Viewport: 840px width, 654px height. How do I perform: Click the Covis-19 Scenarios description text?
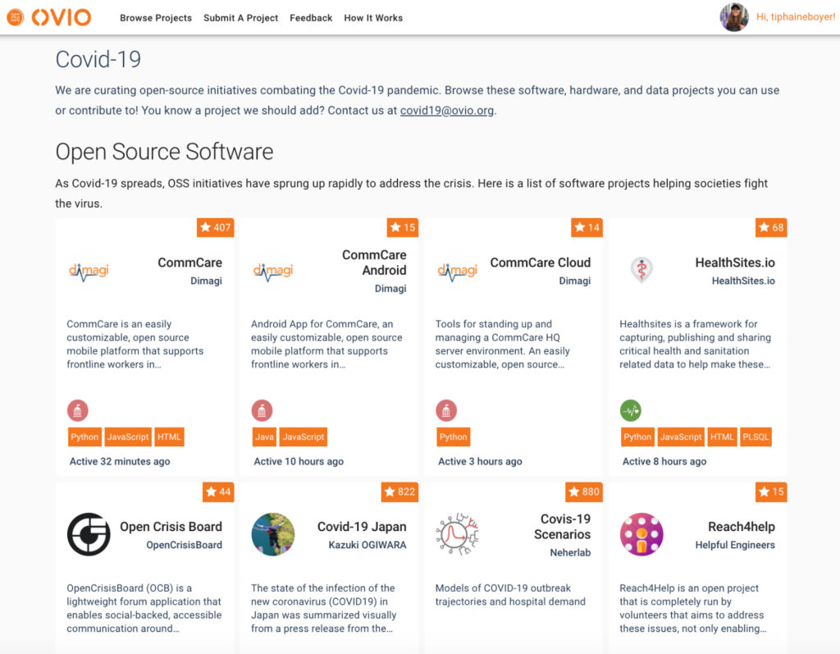(510, 595)
